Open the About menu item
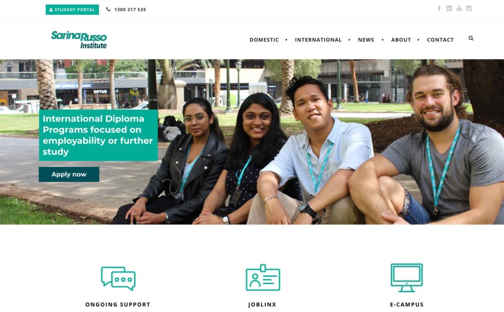This screenshot has height=312, width=504. 401,40
